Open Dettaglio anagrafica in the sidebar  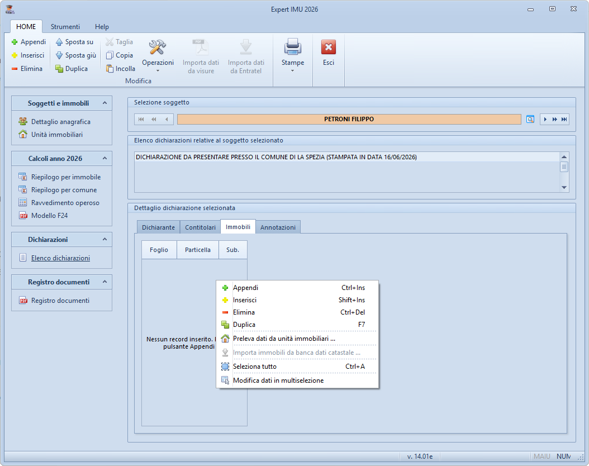click(x=60, y=122)
